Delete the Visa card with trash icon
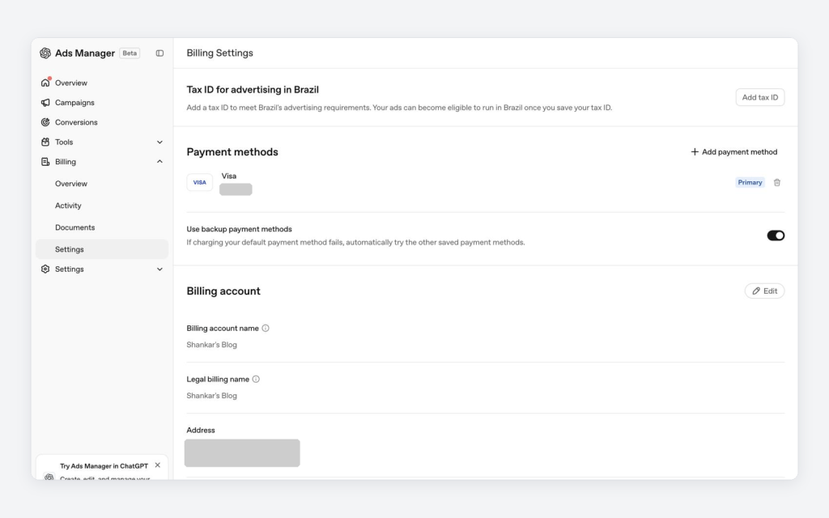The height and width of the screenshot is (518, 829). [776, 182]
